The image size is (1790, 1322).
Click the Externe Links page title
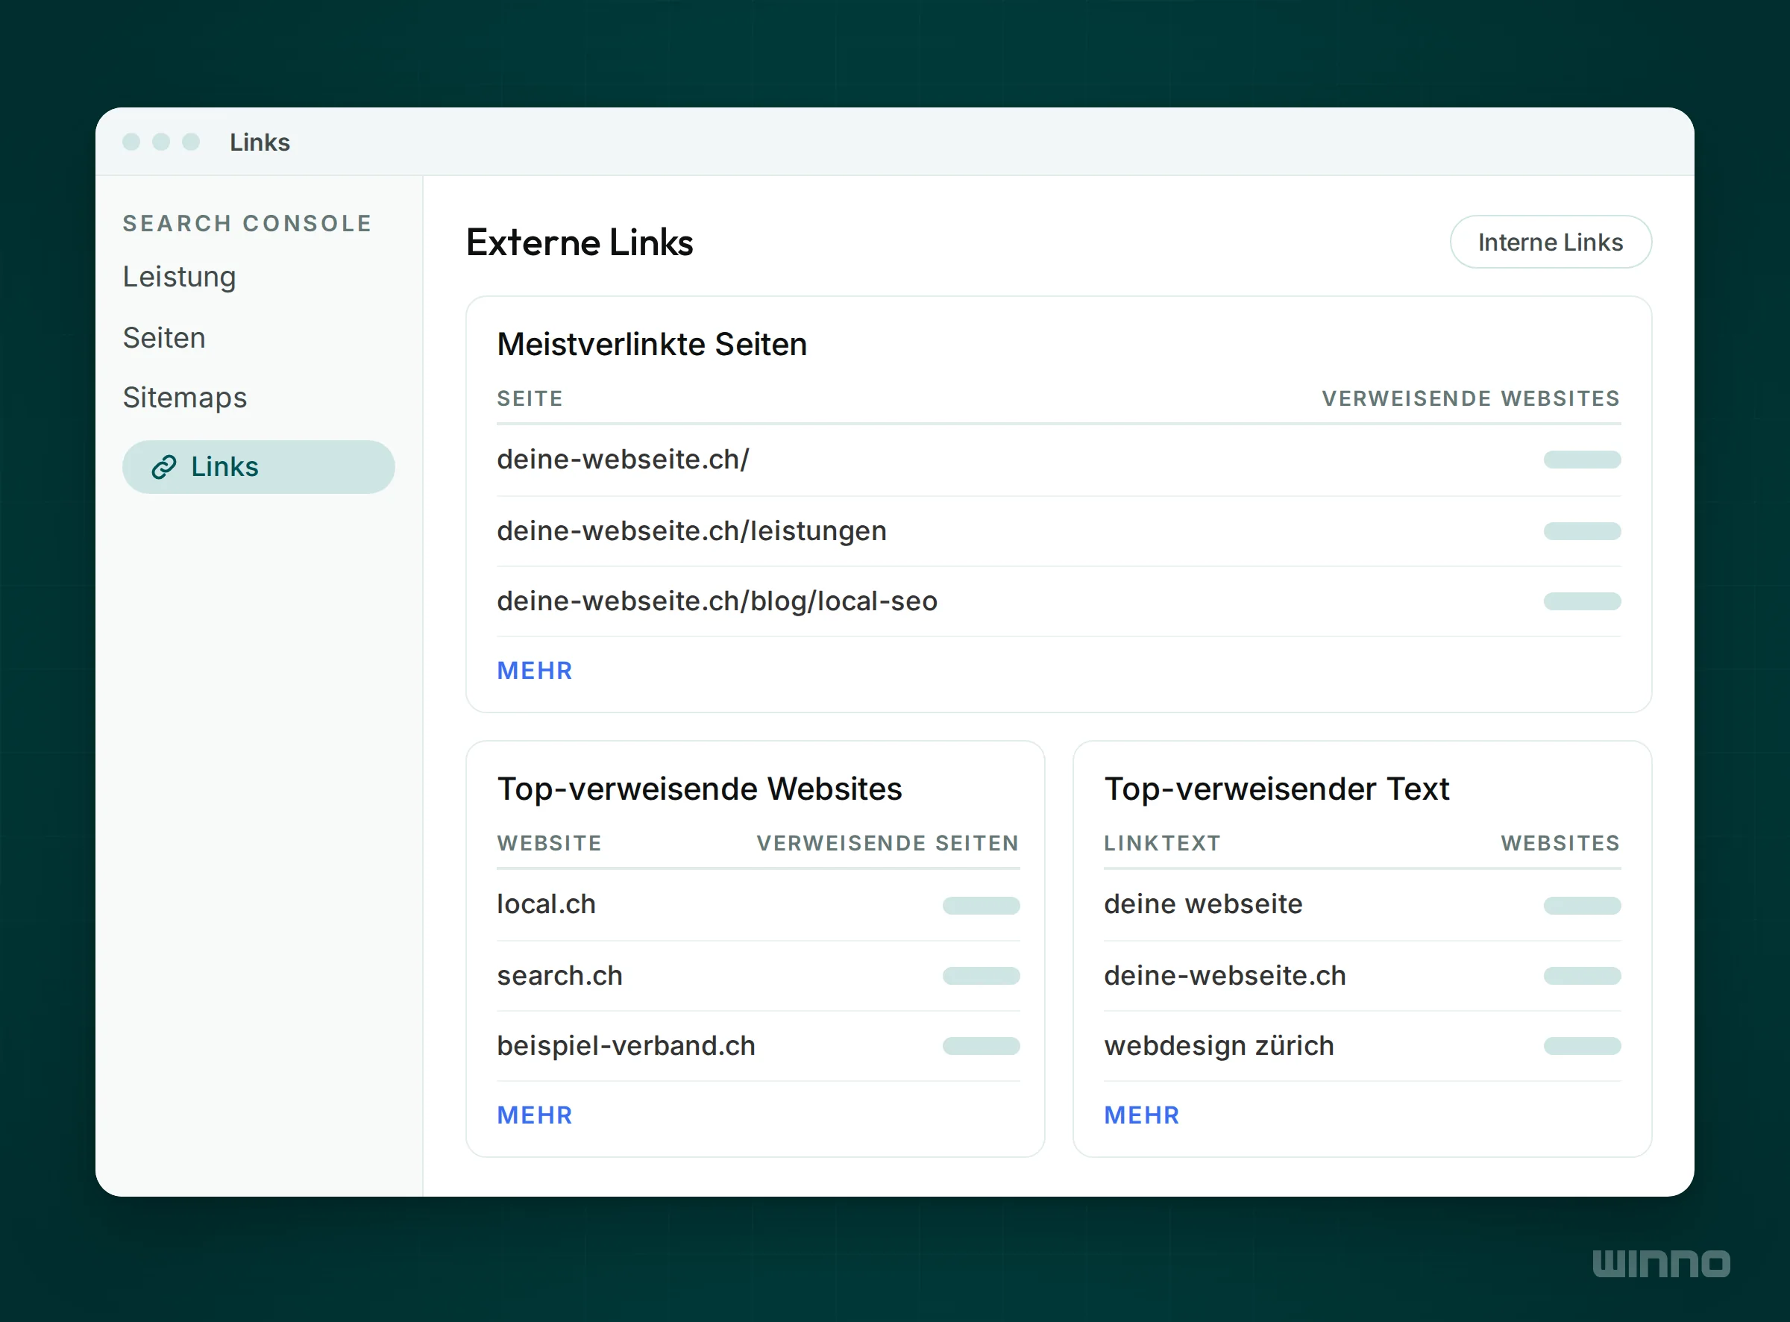(579, 242)
